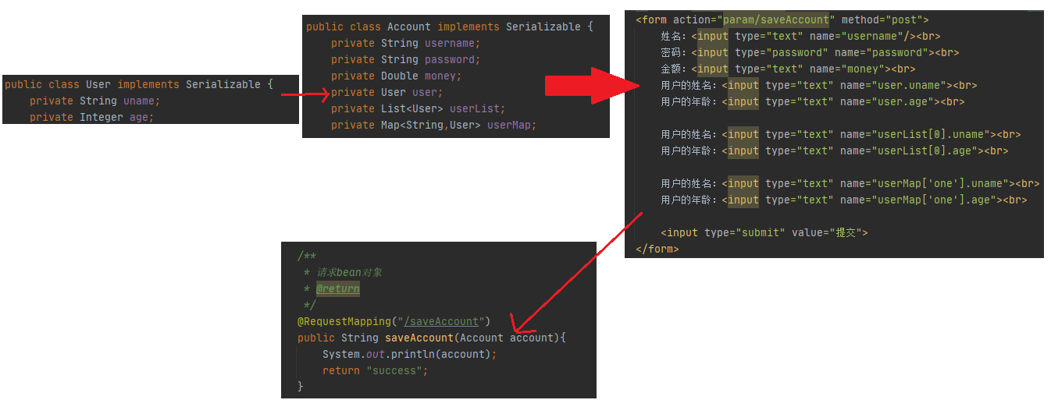Viewport: 1051px width, 407px height.
Task: Click the closing brace of saveAccount method
Action: 301,386
